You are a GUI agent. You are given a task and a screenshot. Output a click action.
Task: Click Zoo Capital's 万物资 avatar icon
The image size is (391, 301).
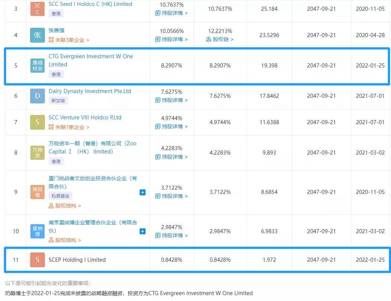(x=37, y=152)
